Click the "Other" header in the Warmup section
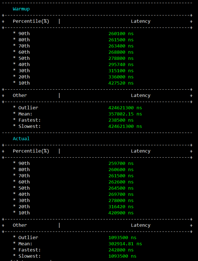This screenshot has width=198, height=261. coord(20,95)
